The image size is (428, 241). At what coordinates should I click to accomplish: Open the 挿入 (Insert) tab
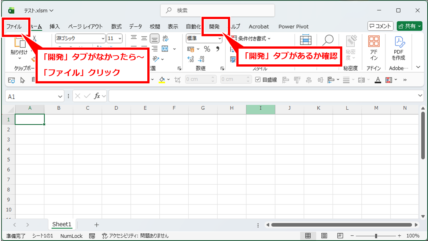[x=55, y=26]
